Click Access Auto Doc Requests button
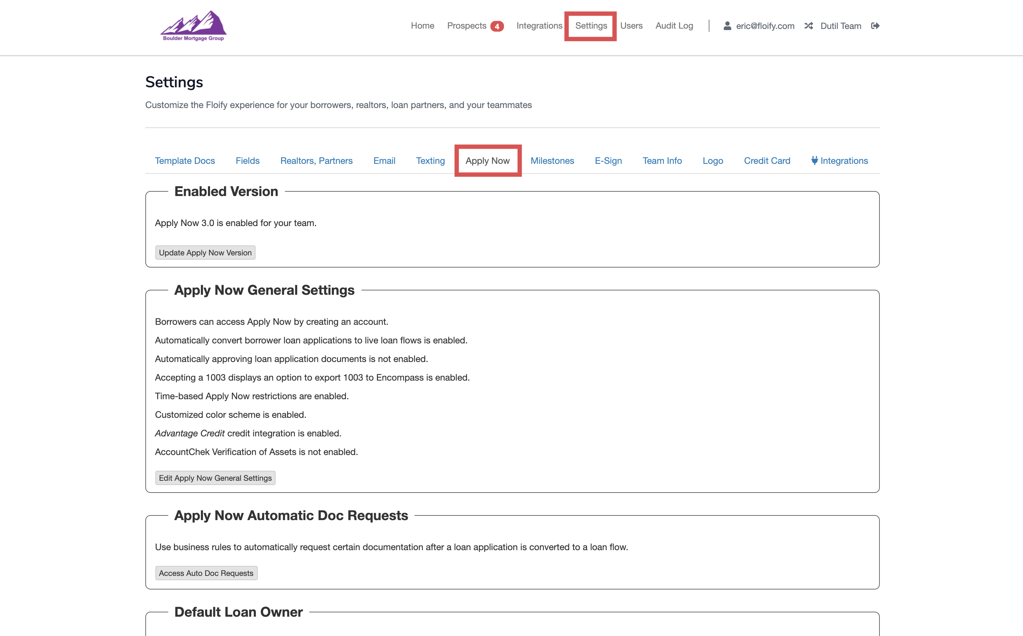The image size is (1023, 636). (x=206, y=573)
